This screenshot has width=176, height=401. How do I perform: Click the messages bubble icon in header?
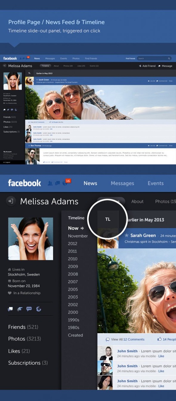coord(57,183)
